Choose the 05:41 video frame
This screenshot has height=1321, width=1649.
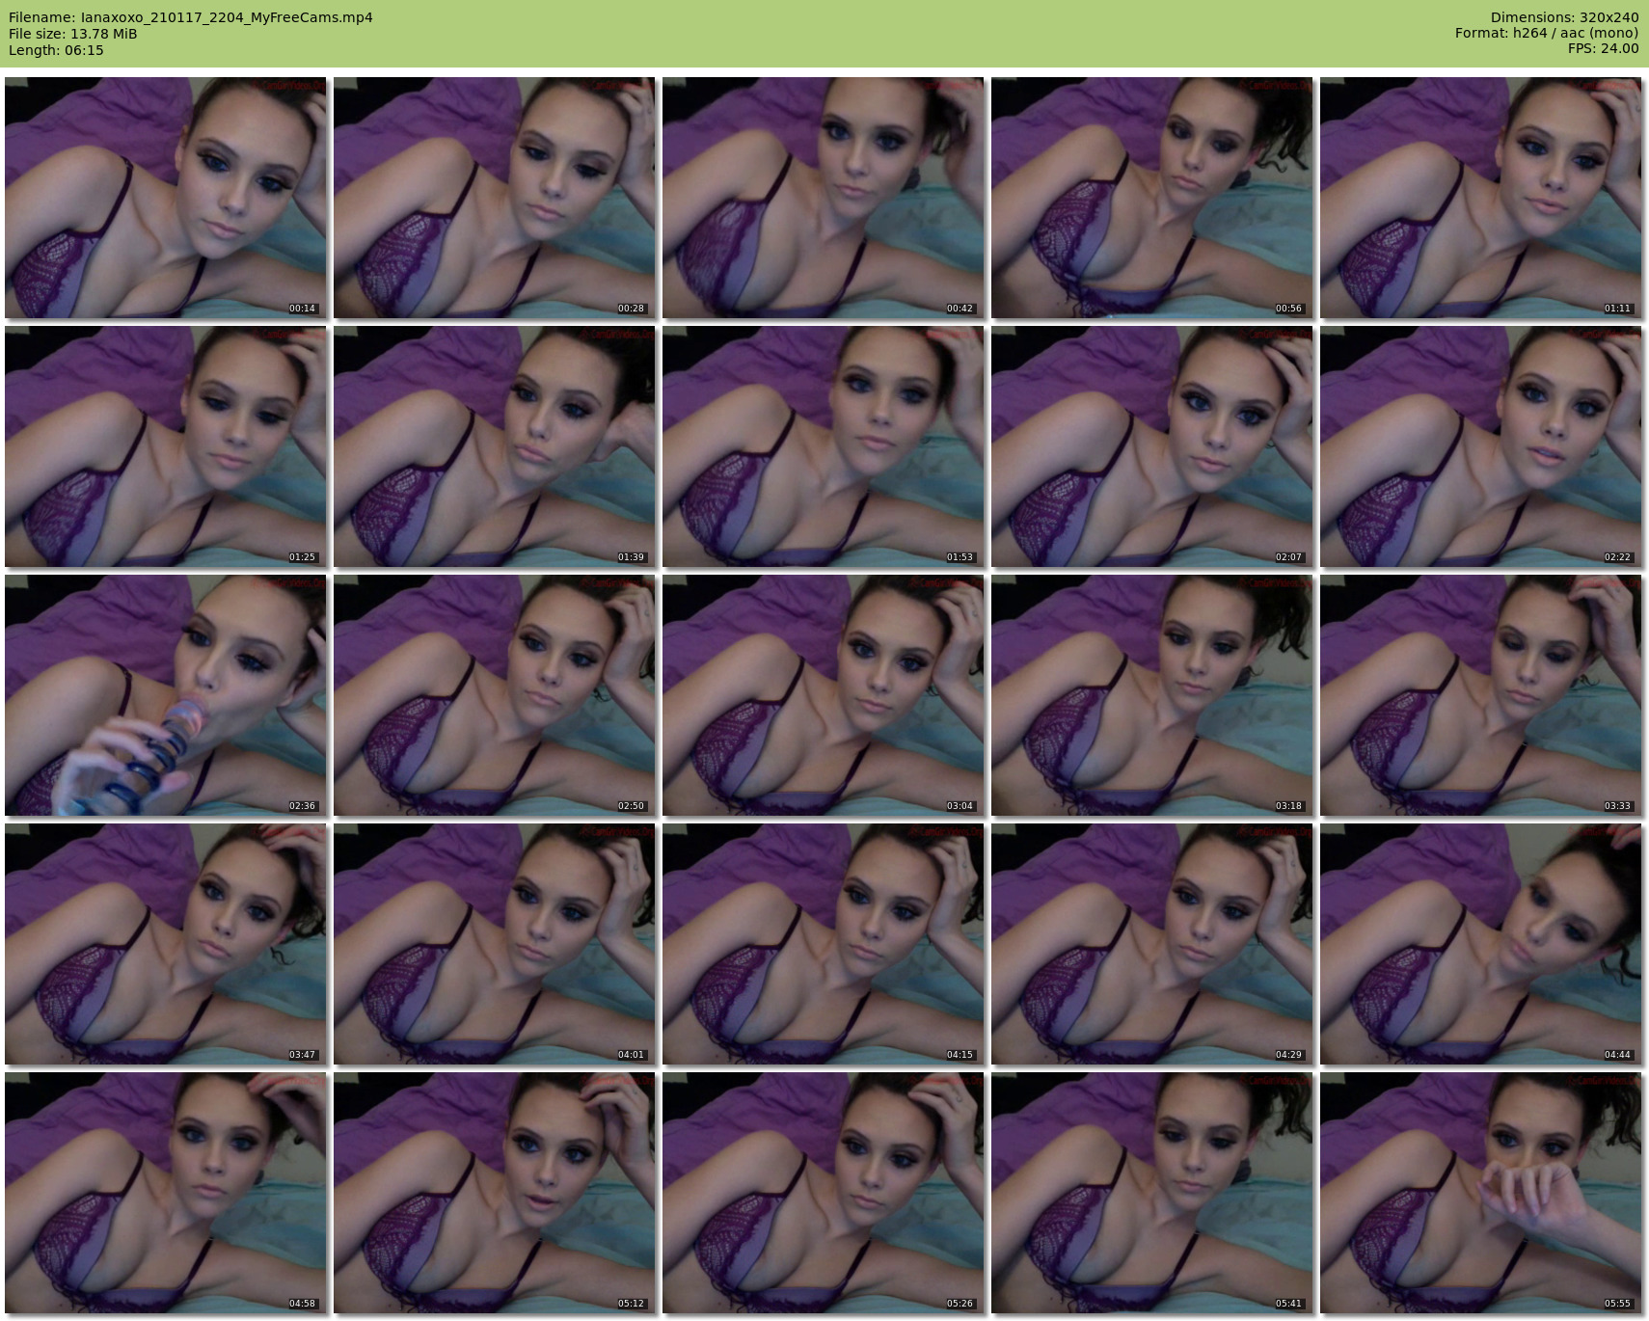coord(1151,1193)
